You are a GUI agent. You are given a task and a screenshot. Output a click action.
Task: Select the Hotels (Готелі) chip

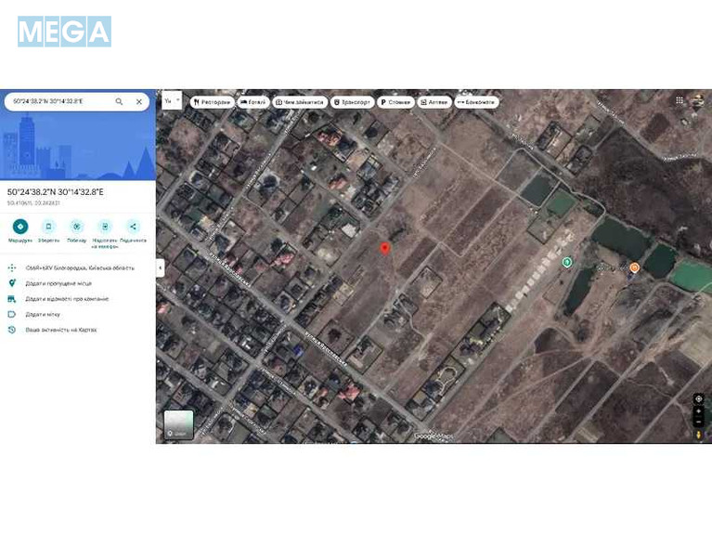point(253,102)
